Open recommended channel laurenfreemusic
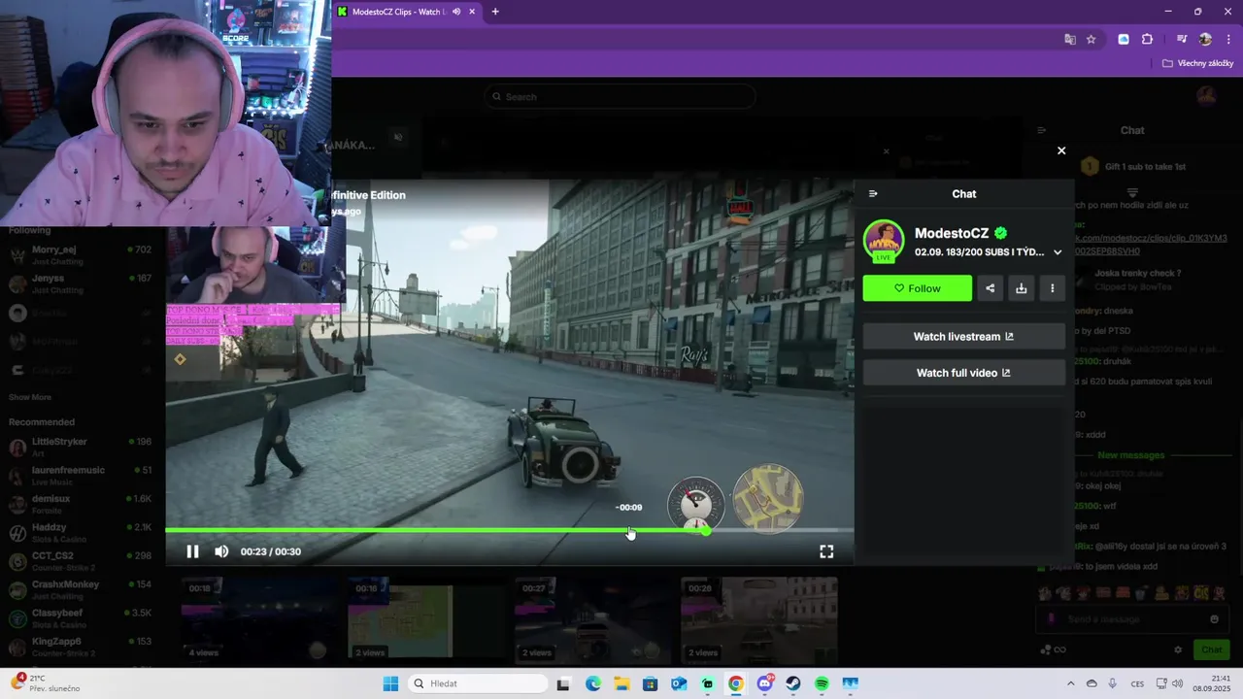The width and height of the screenshot is (1243, 699). [x=80, y=476]
